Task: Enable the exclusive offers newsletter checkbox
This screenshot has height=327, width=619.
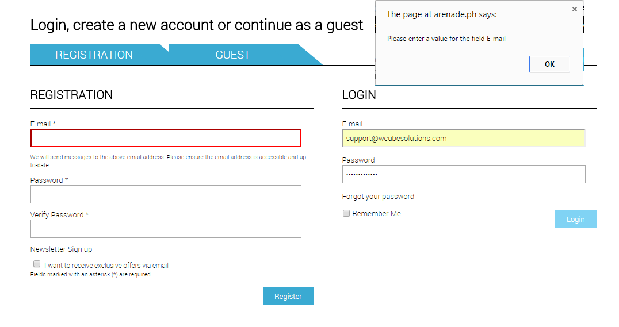Action: [37, 264]
